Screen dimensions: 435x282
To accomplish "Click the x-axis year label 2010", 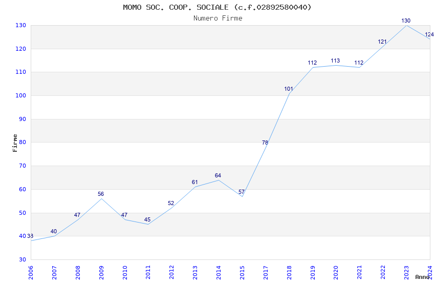I will (124, 272).
